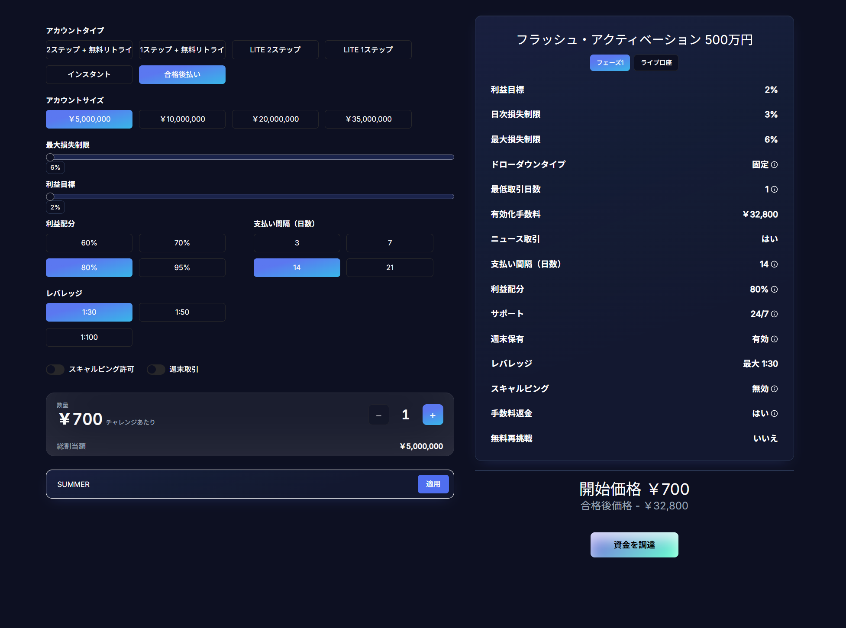Click the 利益目標 slider handle

tap(50, 196)
